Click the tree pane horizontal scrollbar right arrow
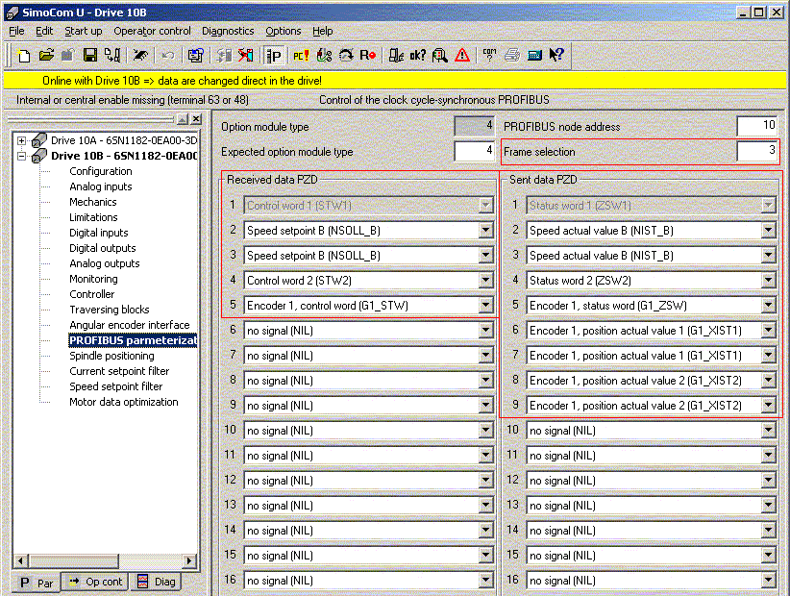The height and width of the screenshot is (596, 790). click(x=189, y=560)
